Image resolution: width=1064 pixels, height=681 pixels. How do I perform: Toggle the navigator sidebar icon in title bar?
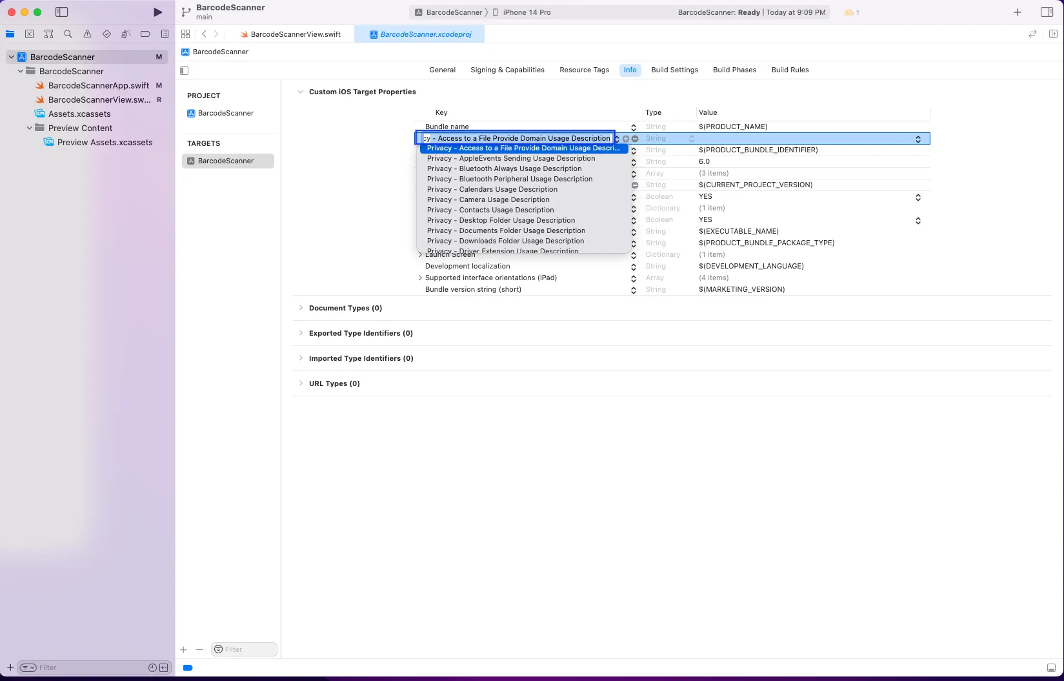tap(62, 12)
